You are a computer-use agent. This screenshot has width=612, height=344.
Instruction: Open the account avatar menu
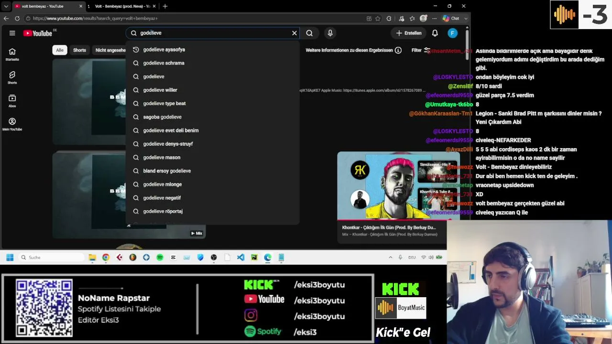[453, 33]
